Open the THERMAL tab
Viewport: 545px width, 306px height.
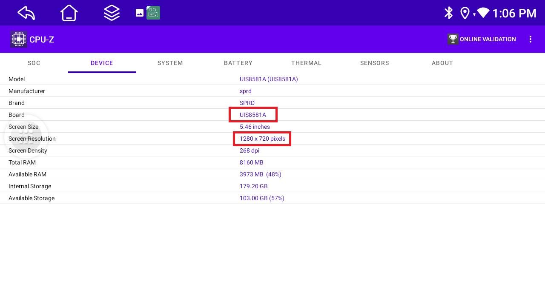[307, 63]
